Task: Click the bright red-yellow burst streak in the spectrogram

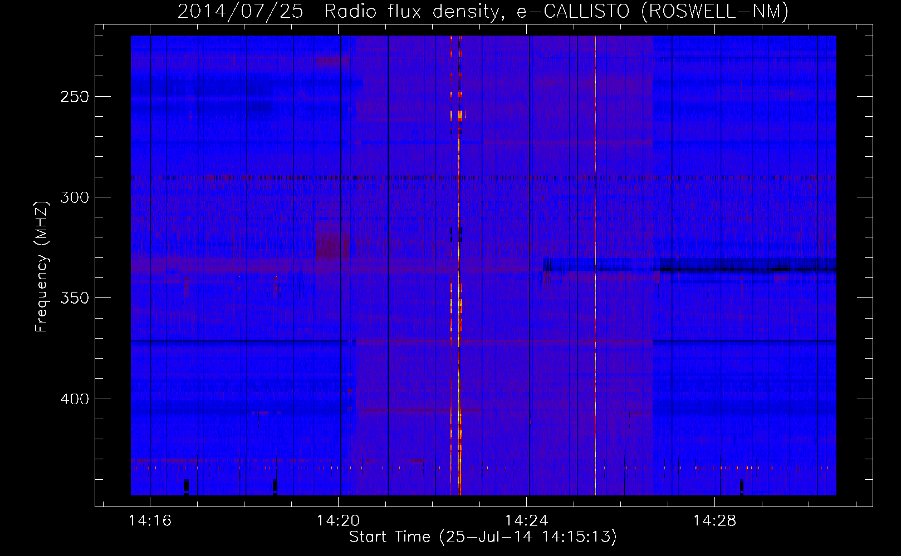Action: (x=459, y=265)
